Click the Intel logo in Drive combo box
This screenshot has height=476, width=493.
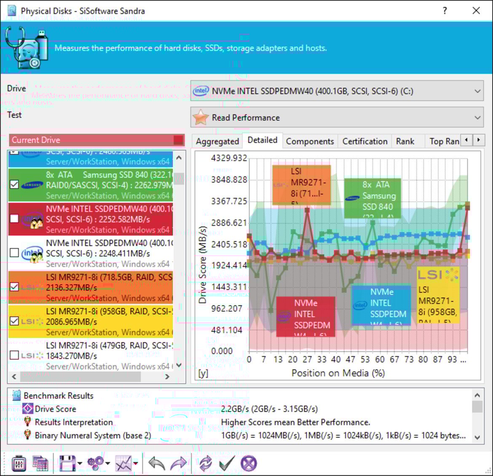click(201, 91)
